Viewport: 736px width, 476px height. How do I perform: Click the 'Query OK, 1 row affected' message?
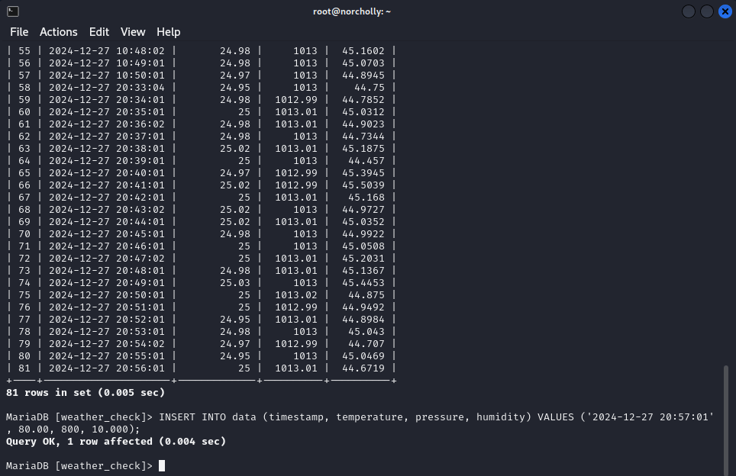(116, 442)
